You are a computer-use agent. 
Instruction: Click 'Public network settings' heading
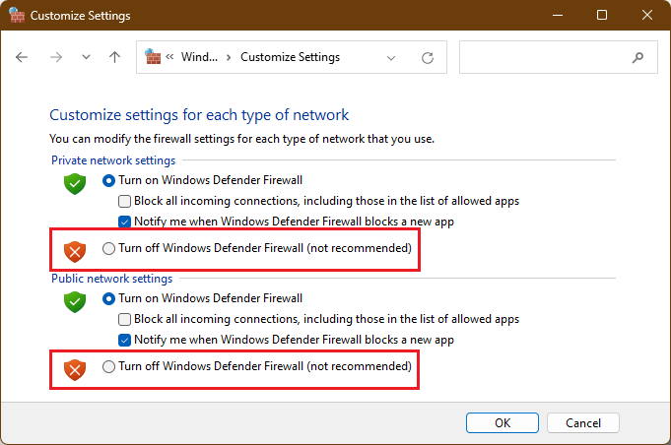coord(111,279)
